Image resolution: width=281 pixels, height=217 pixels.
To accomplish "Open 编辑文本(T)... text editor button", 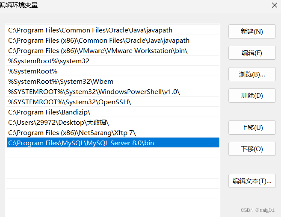I will pos(252,181).
